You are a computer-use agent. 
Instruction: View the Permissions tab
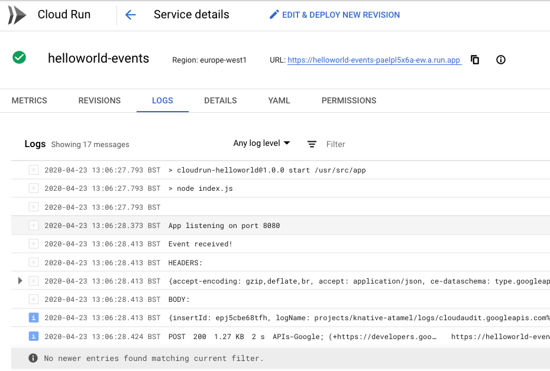[x=349, y=100]
